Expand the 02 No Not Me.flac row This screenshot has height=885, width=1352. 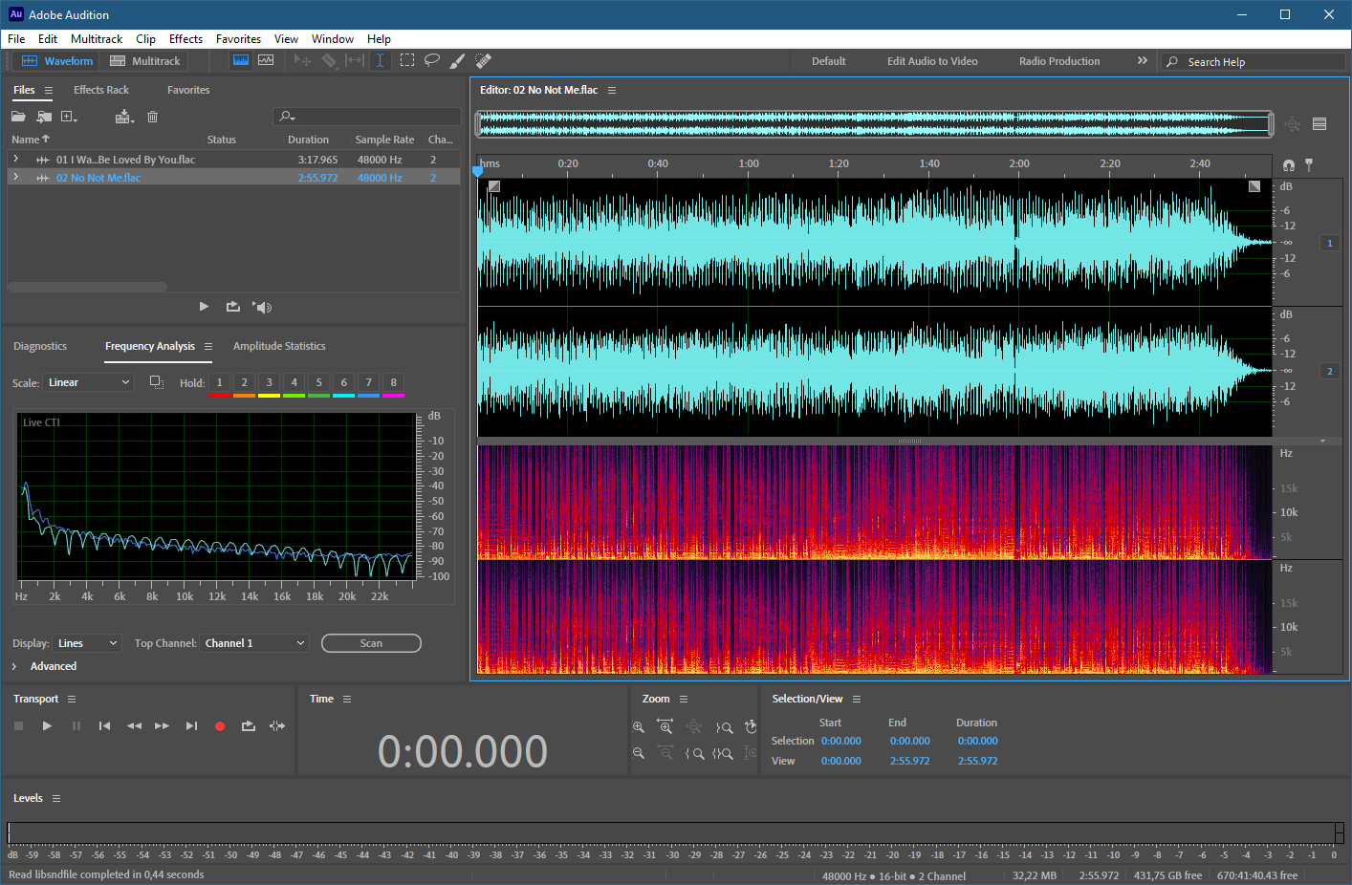tap(15, 177)
